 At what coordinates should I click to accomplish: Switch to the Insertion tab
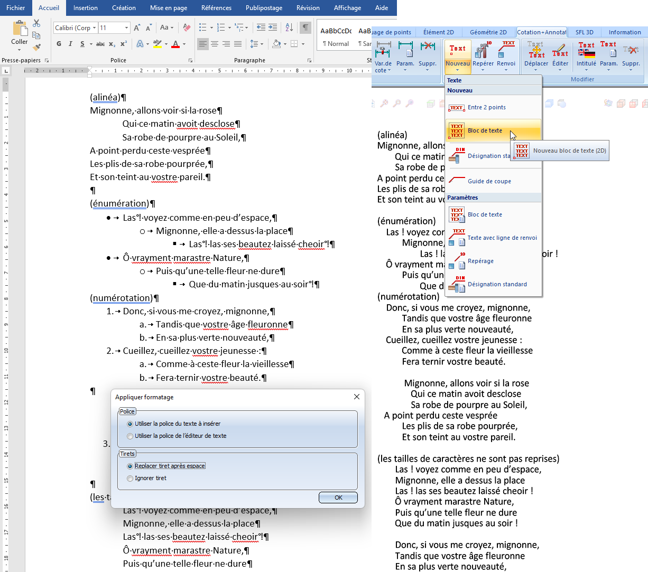point(86,8)
